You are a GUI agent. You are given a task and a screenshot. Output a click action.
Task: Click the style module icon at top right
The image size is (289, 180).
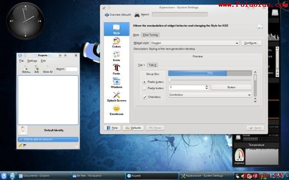click(260, 26)
